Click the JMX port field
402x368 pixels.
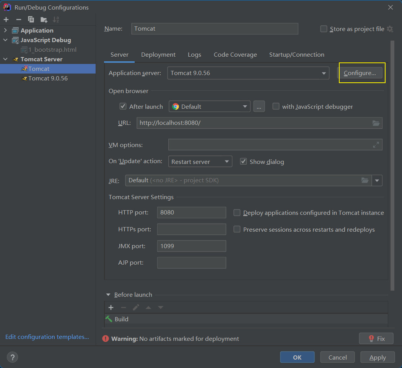(x=192, y=246)
